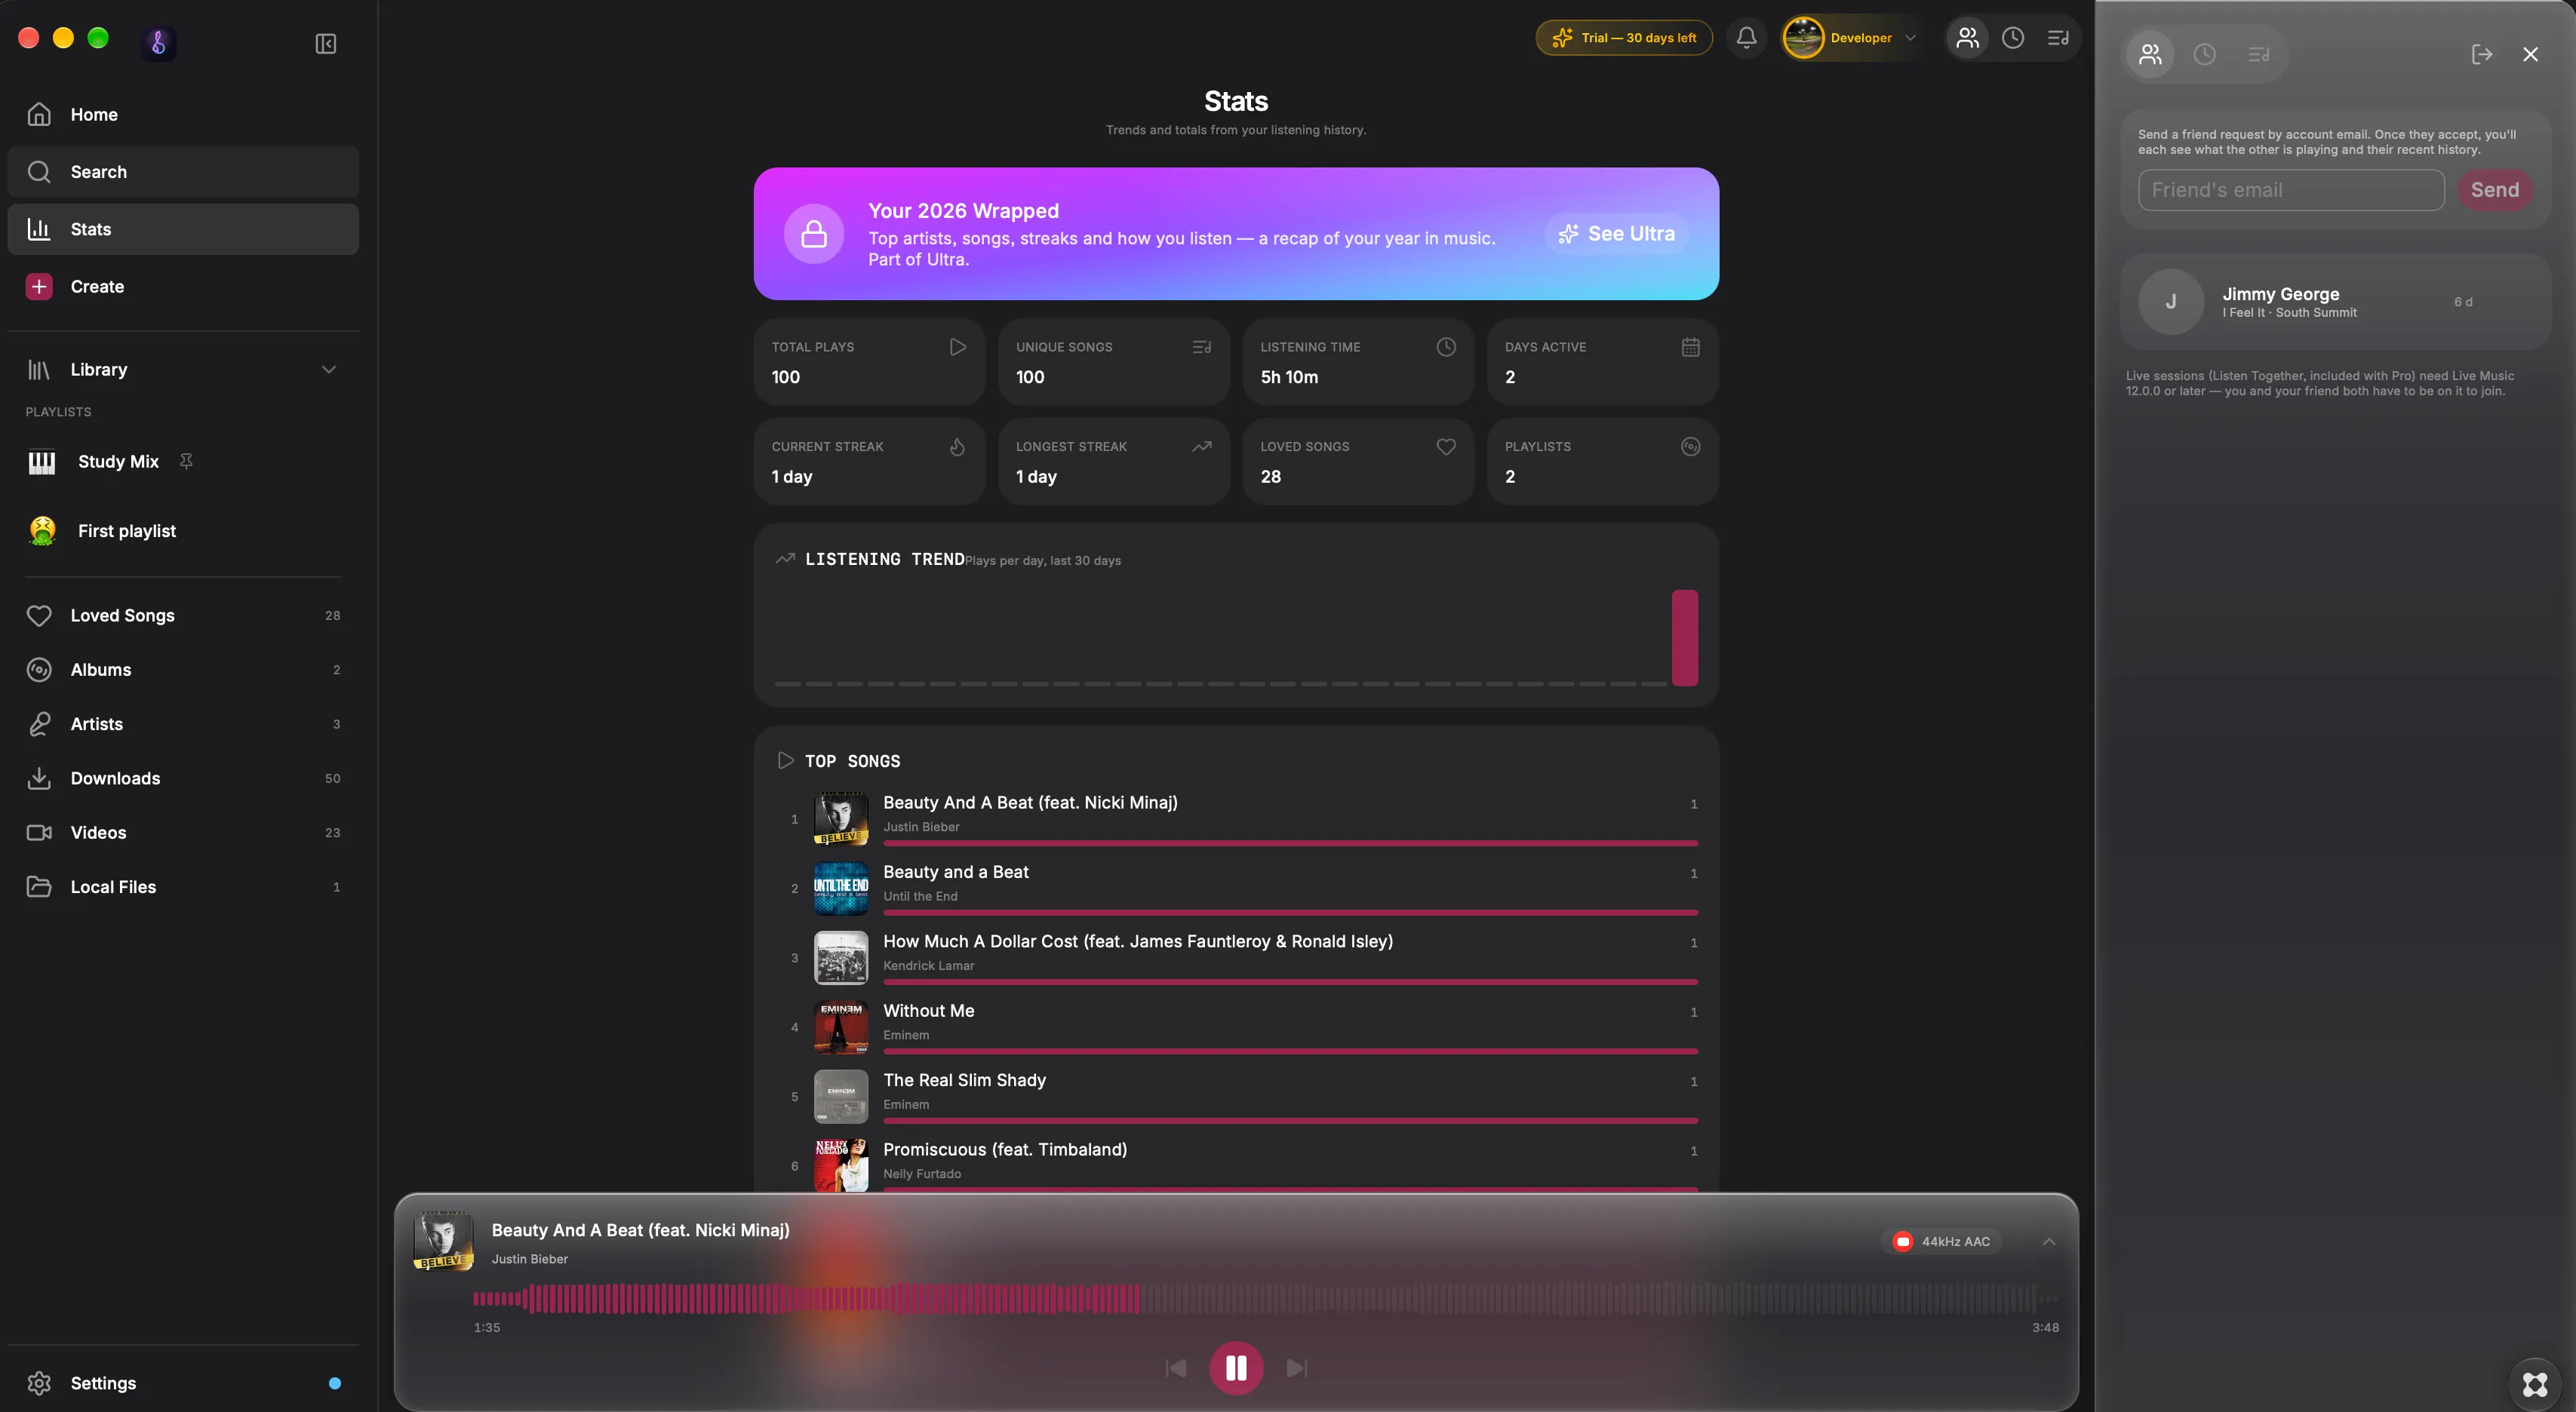Click the sign-out arrow icon in the side panel
Image resolution: width=2576 pixels, height=1412 pixels.
tap(2481, 54)
